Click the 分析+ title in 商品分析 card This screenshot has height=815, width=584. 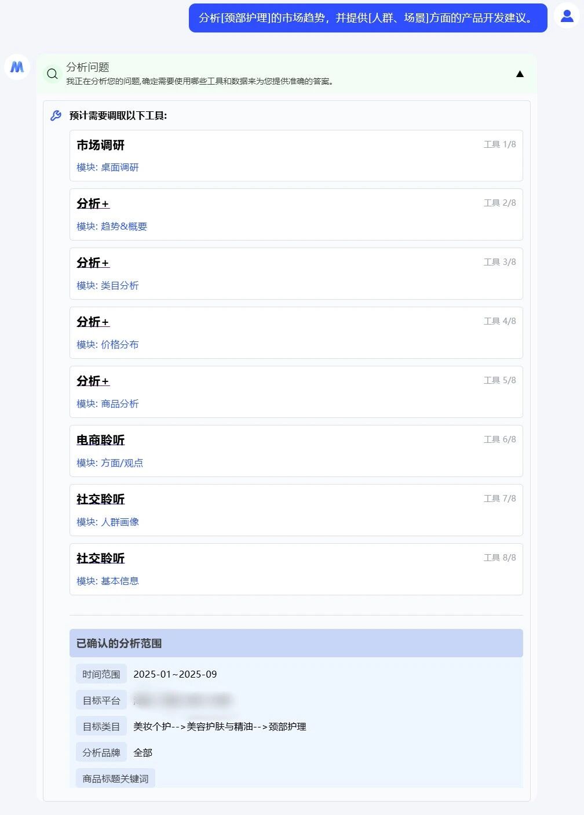(93, 381)
